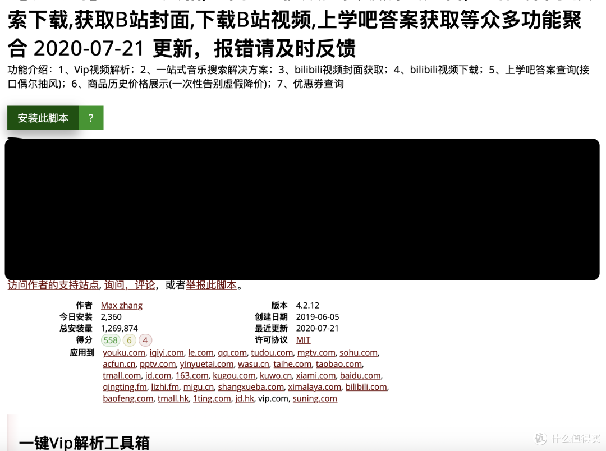This screenshot has width=606, height=451.
Task: Click the vip.com plain text entry
Action: 273,398
